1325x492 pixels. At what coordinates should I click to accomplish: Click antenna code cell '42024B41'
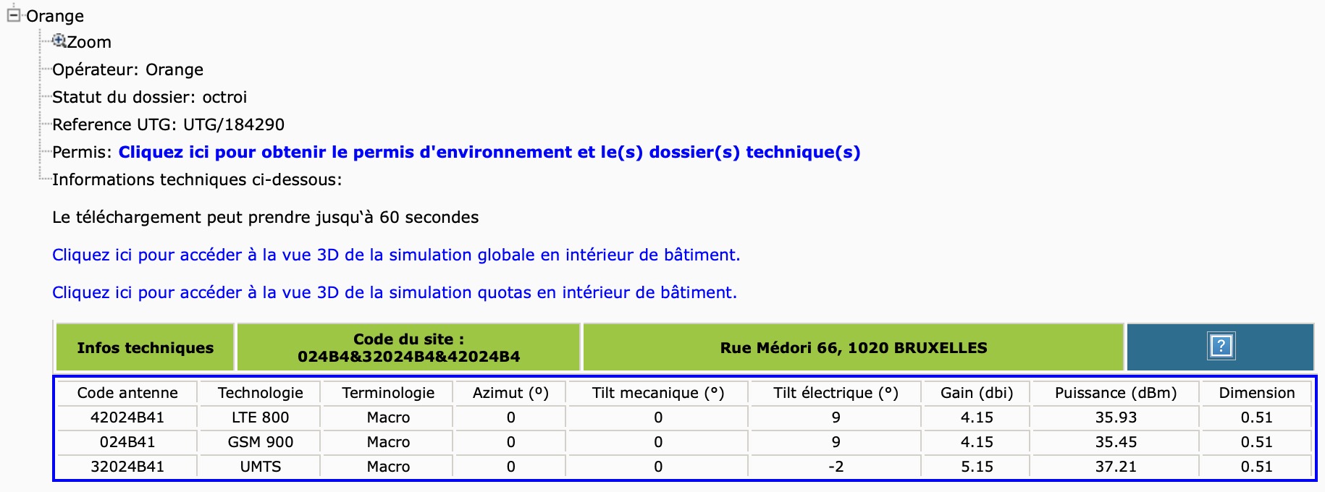tap(127, 417)
